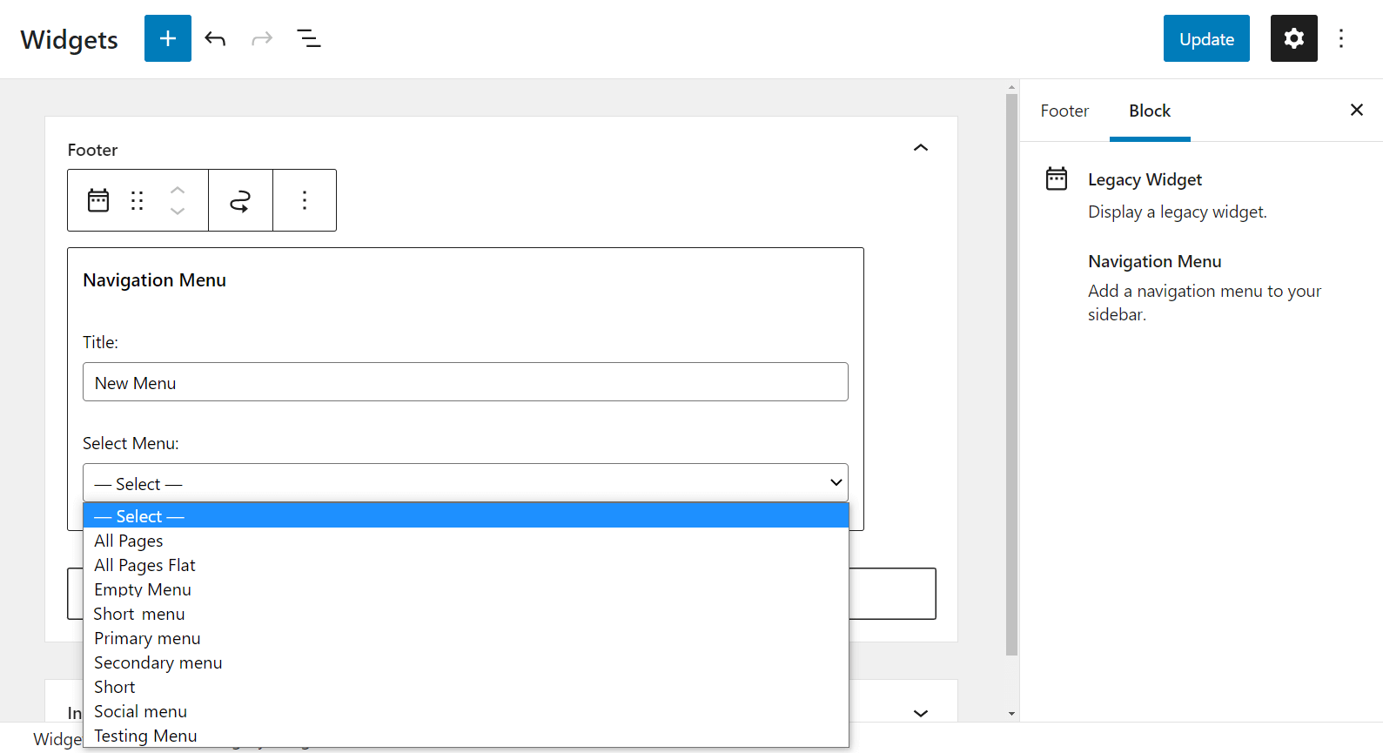Image resolution: width=1383 pixels, height=753 pixels.
Task: Click the Undo arrow icon
Action: pyautogui.click(x=214, y=38)
